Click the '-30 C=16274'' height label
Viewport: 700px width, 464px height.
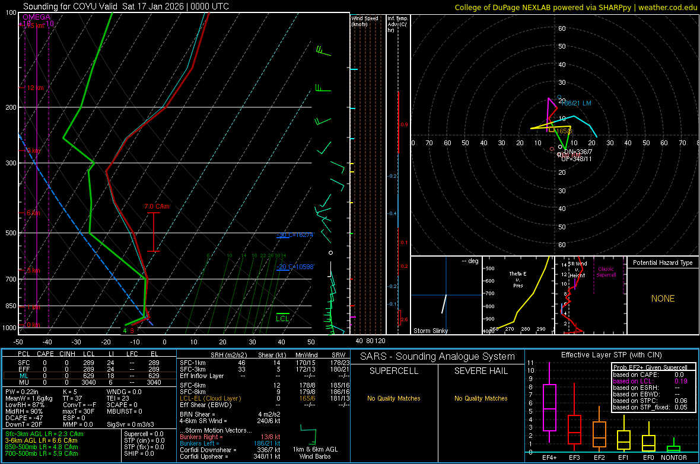pyautogui.click(x=295, y=235)
